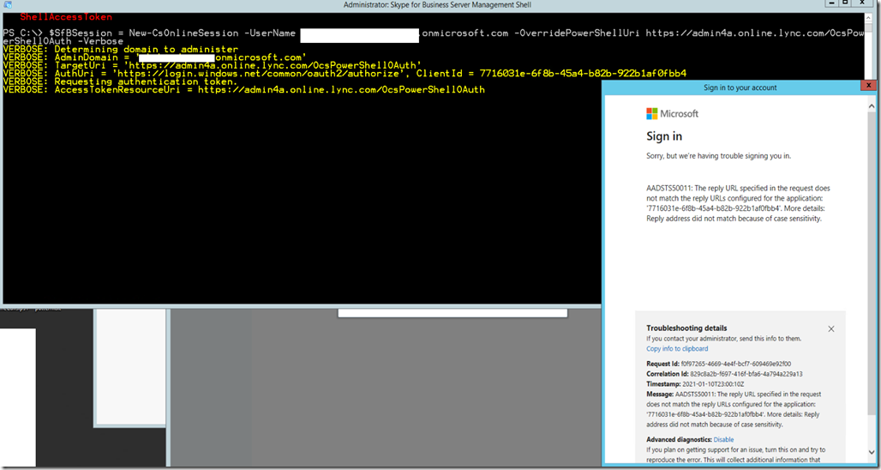Image resolution: width=881 pixels, height=470 pixels.
Task: Click 'VERBOSE: Determining domain to administer' line
Action: click(x=120, y=50)
